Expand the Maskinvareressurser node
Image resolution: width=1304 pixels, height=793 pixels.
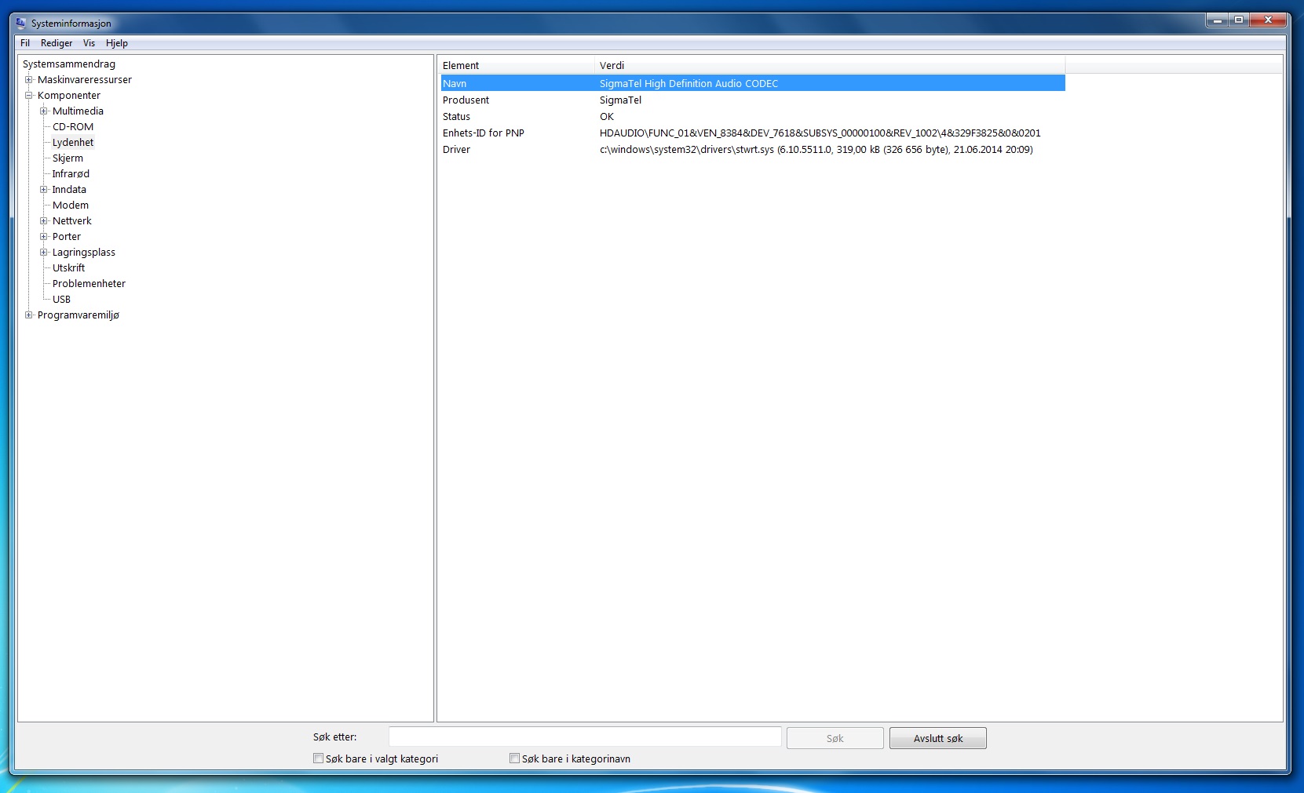[29, 80]
